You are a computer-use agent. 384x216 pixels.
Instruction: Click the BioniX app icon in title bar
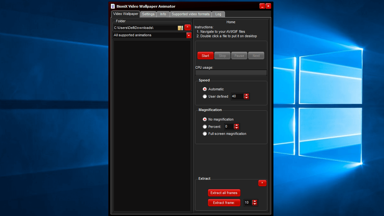(x=112, y=6)
